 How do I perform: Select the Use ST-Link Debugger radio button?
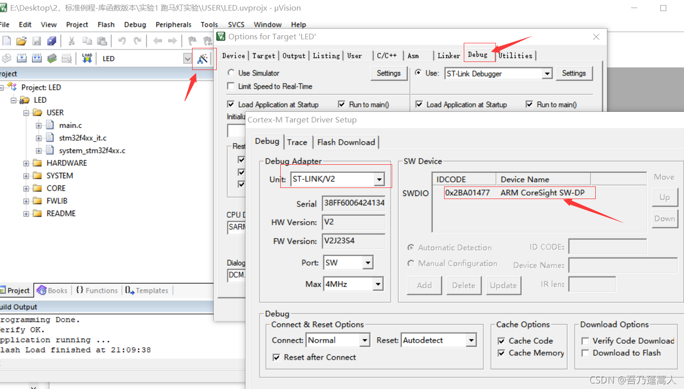click(418, 73)
